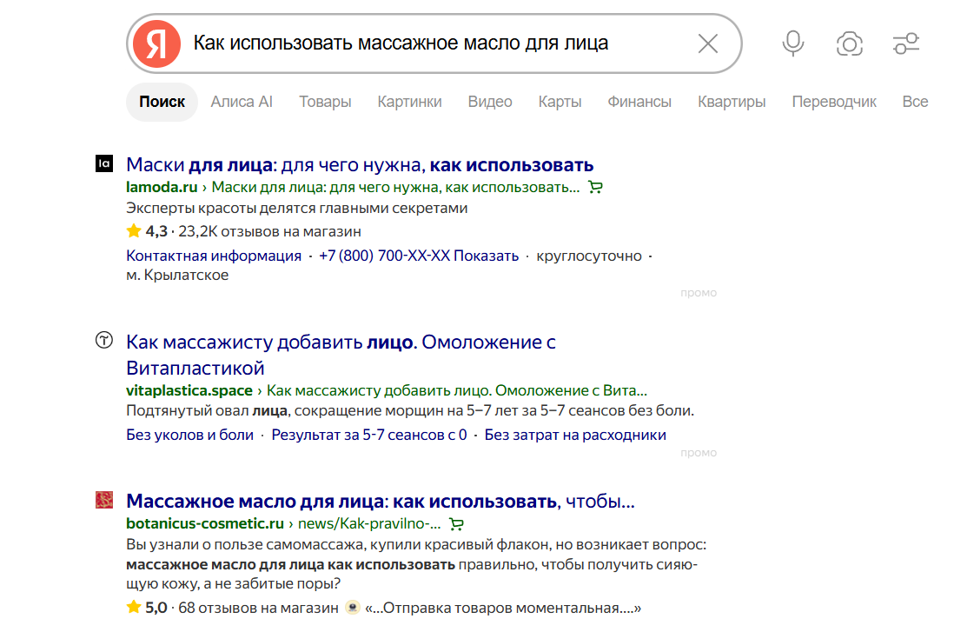
Task: Start voice search with microphone icon
Action: (x=792, y=43)
